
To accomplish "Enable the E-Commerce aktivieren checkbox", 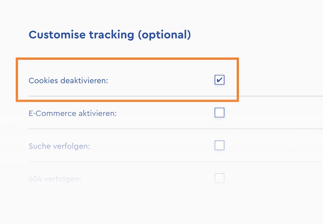I will coord(219,113).
